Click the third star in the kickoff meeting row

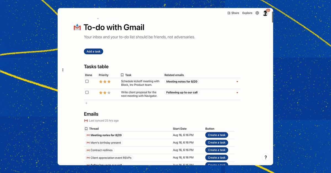click(x=109, y=82)
